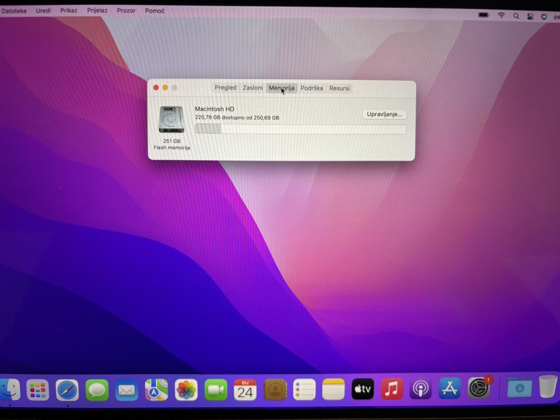
Task: Close the system info window
Action: (x=156, y=88)
